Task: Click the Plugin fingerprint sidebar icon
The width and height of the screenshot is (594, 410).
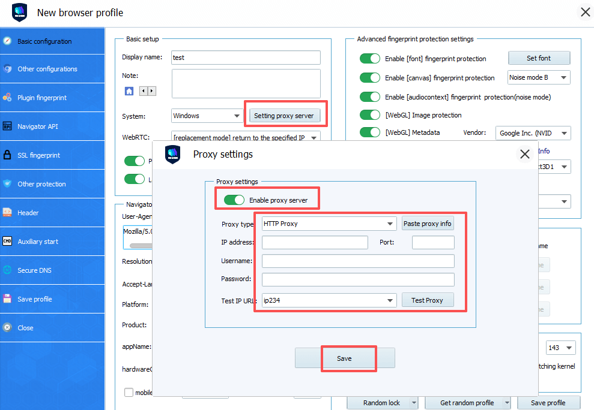Action: (x=7, y=98)
